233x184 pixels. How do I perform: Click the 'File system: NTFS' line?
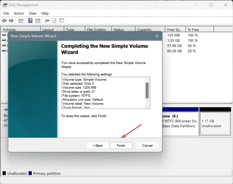point(76,96)
